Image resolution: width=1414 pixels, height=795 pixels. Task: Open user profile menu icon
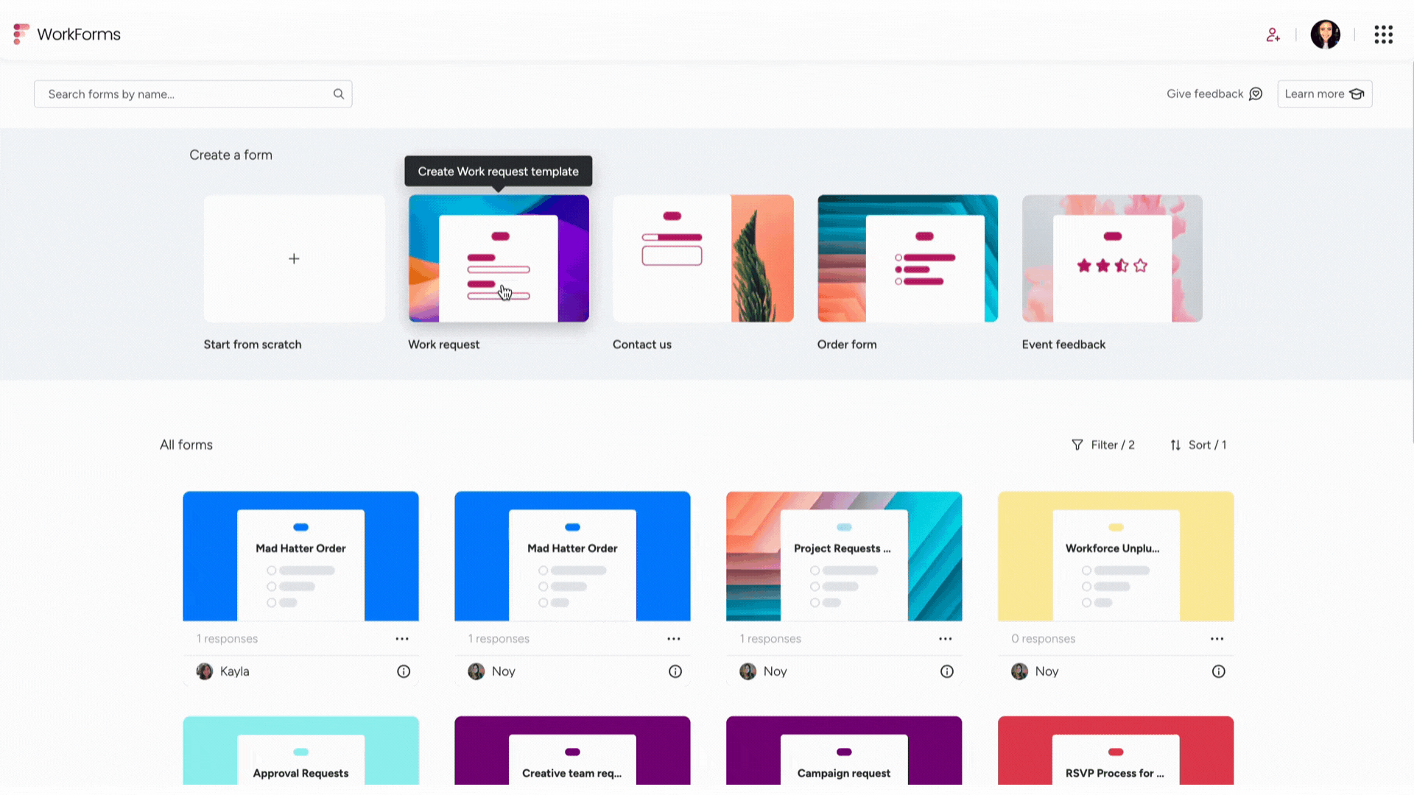[x=1326, y=34]
